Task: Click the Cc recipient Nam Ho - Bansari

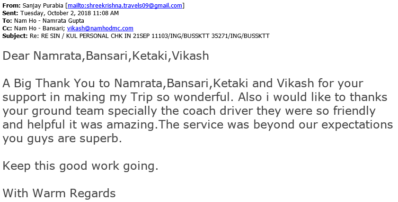Action: pos(39,28)
